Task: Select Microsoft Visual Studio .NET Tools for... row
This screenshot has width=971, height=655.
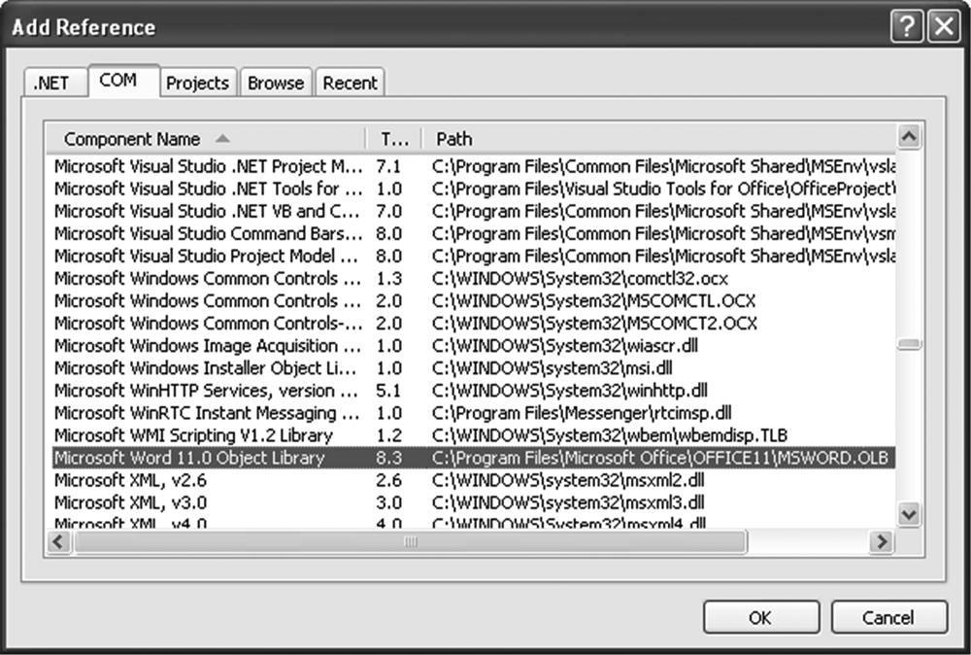Action: (x=474, y=189)
